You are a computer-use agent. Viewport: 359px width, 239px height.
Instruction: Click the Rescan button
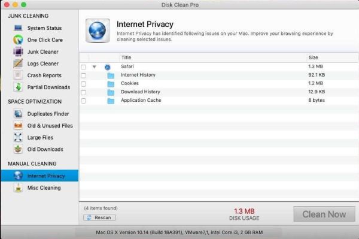click(99, 217)
